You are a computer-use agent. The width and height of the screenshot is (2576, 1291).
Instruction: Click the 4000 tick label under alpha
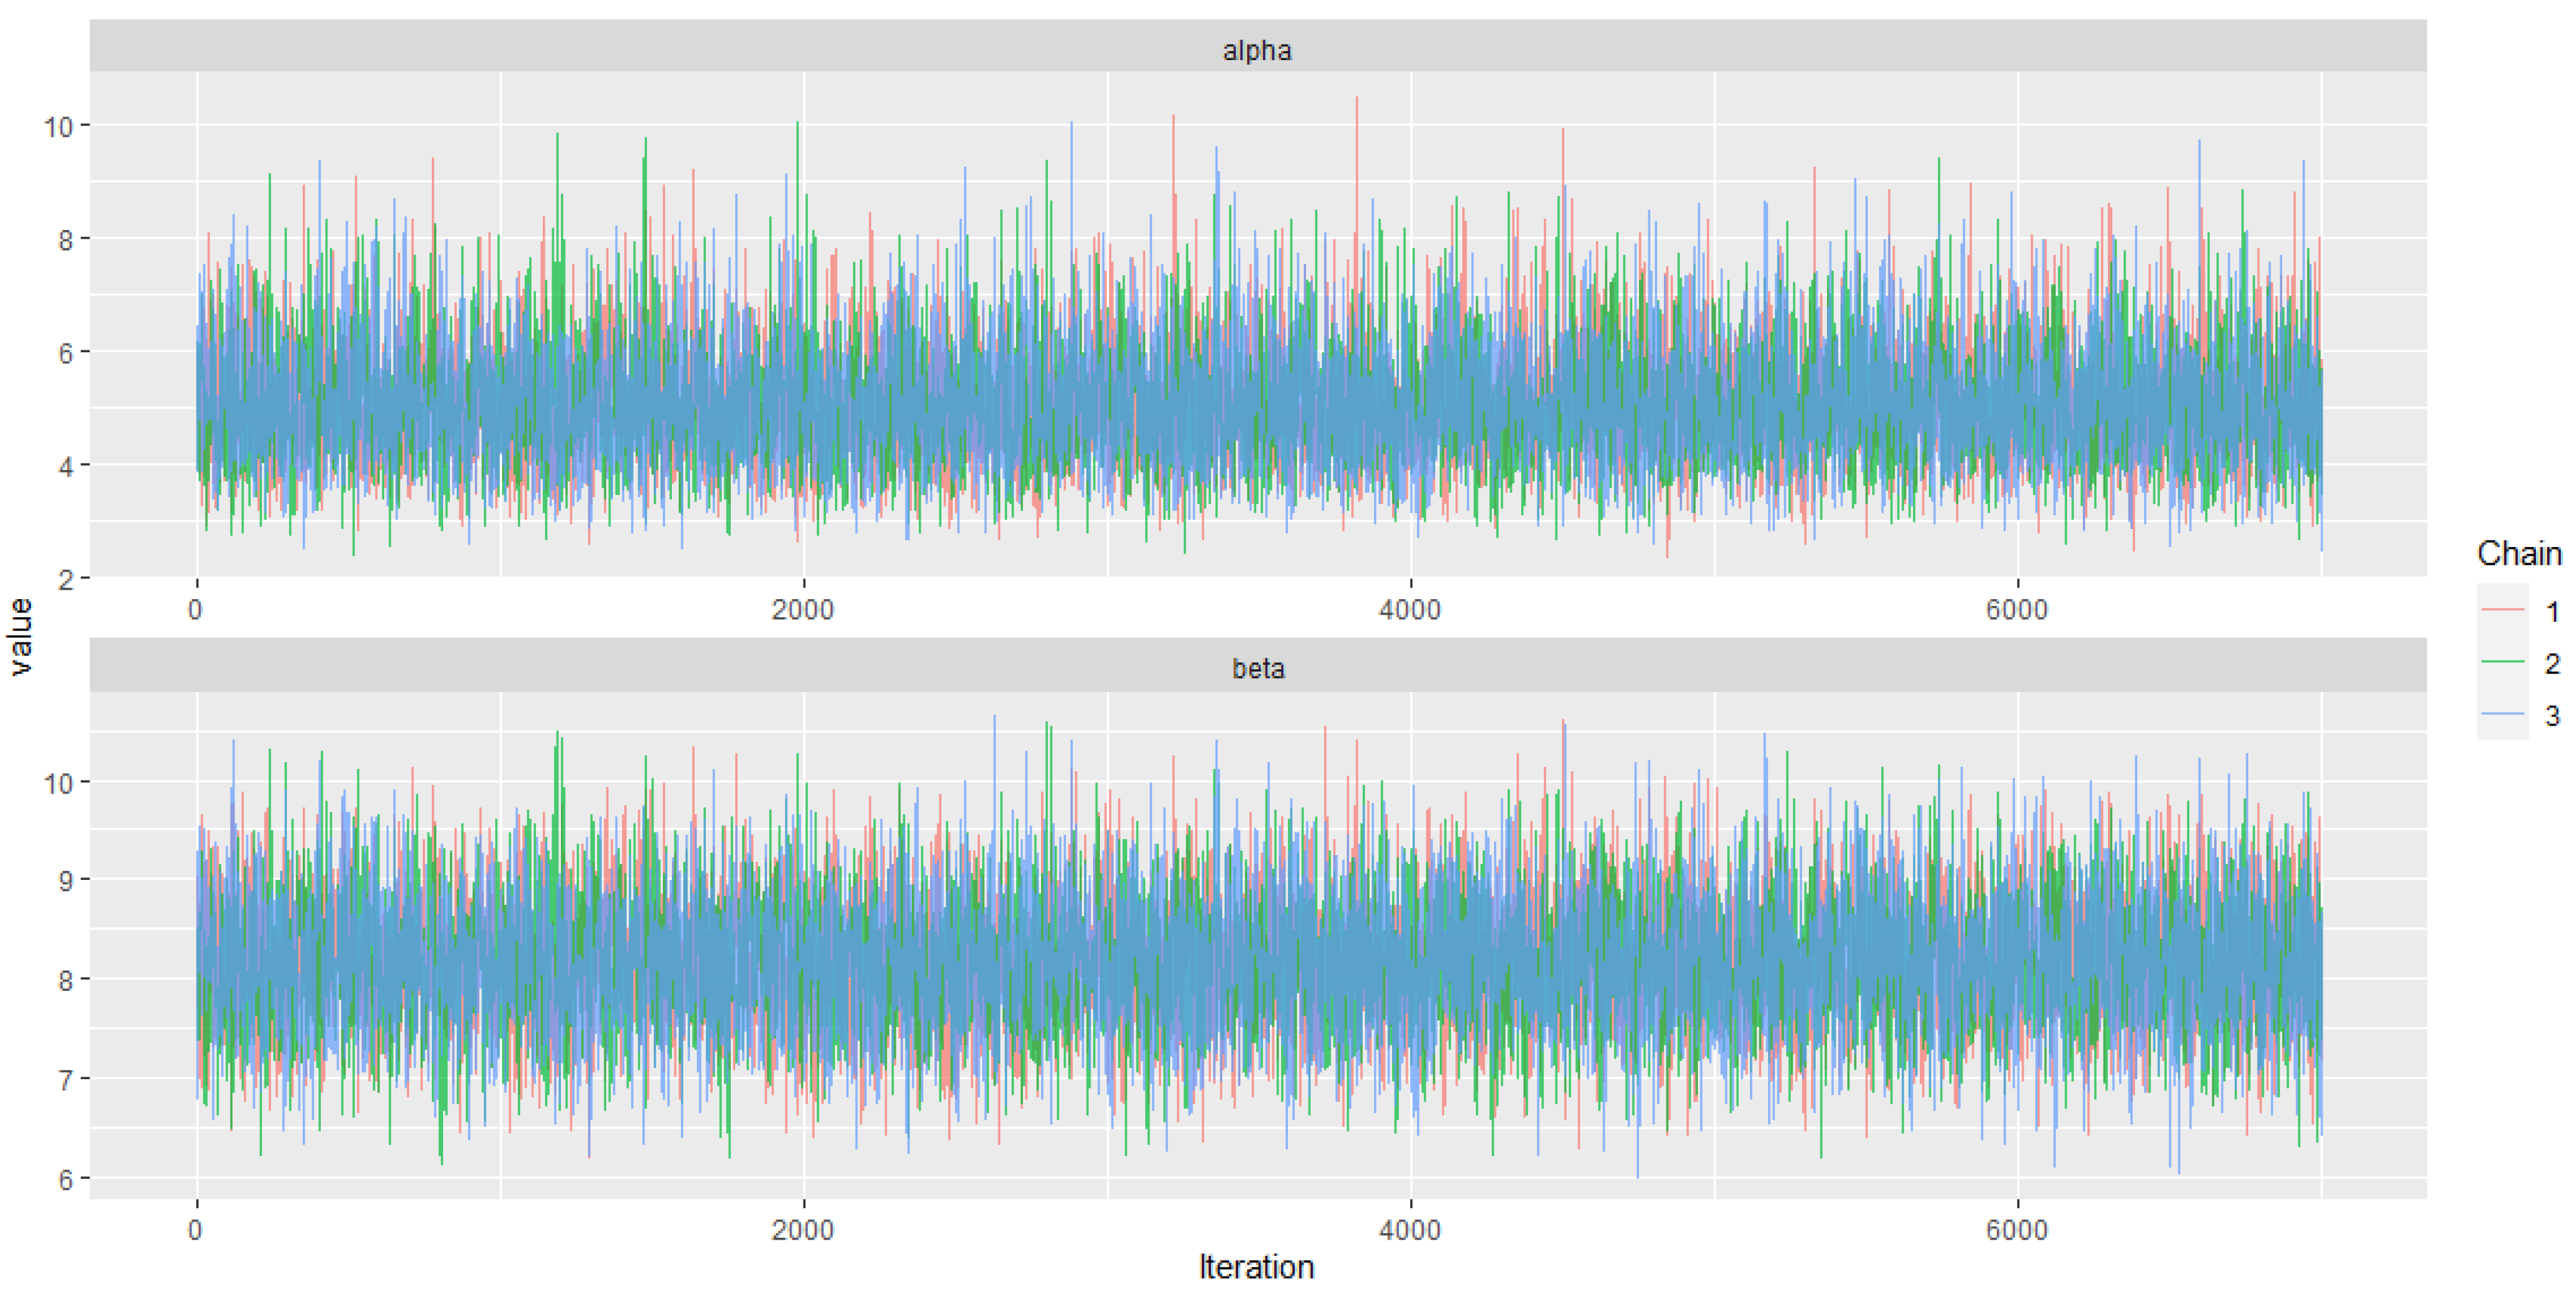point(1409,609)
